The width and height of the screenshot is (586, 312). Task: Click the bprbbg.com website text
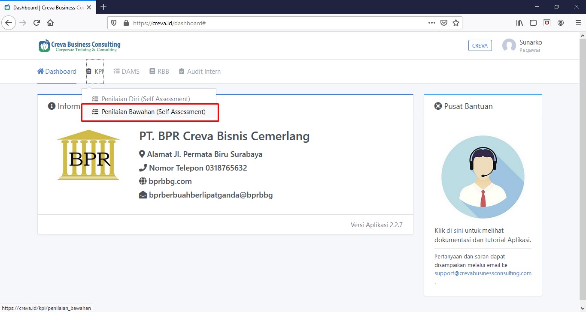pyautogui.click(x=170, y=181)
